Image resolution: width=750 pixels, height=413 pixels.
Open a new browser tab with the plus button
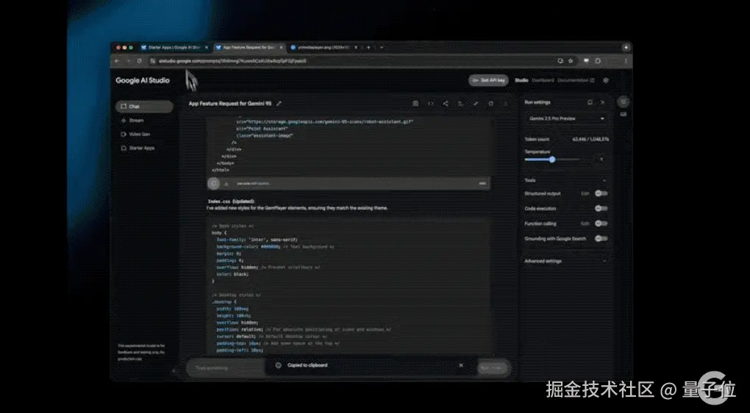point(368,47)
